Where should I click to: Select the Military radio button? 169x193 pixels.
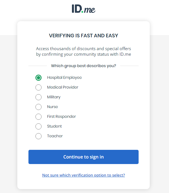[x=38, y=97]
